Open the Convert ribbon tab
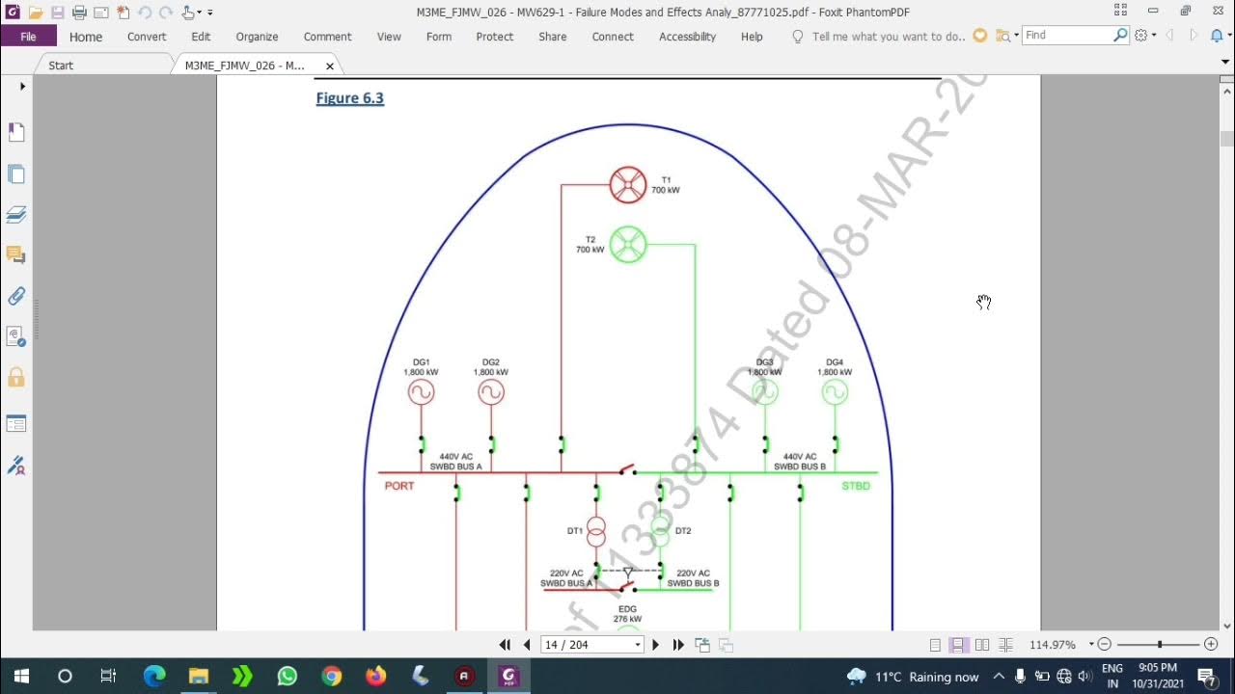The image size is (1235, 694). coord(147,37)
